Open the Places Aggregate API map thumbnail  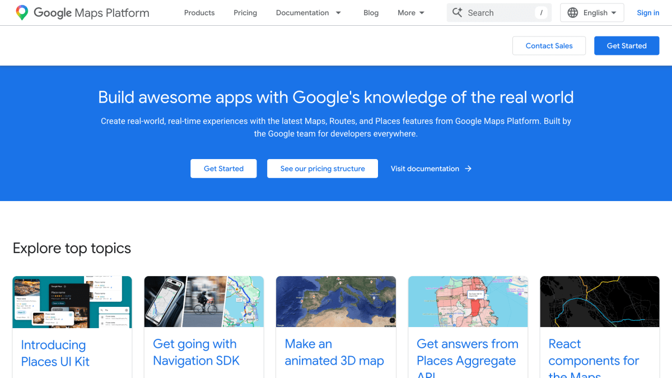(468, 302)
